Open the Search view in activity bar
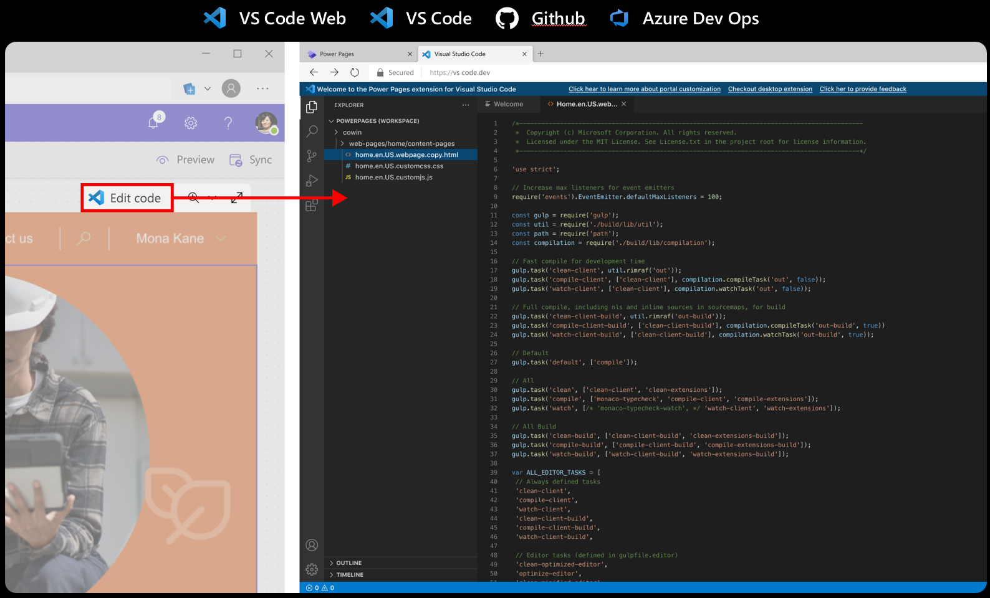The width and height of the screenshot is (990, 598). coord(312,131)
